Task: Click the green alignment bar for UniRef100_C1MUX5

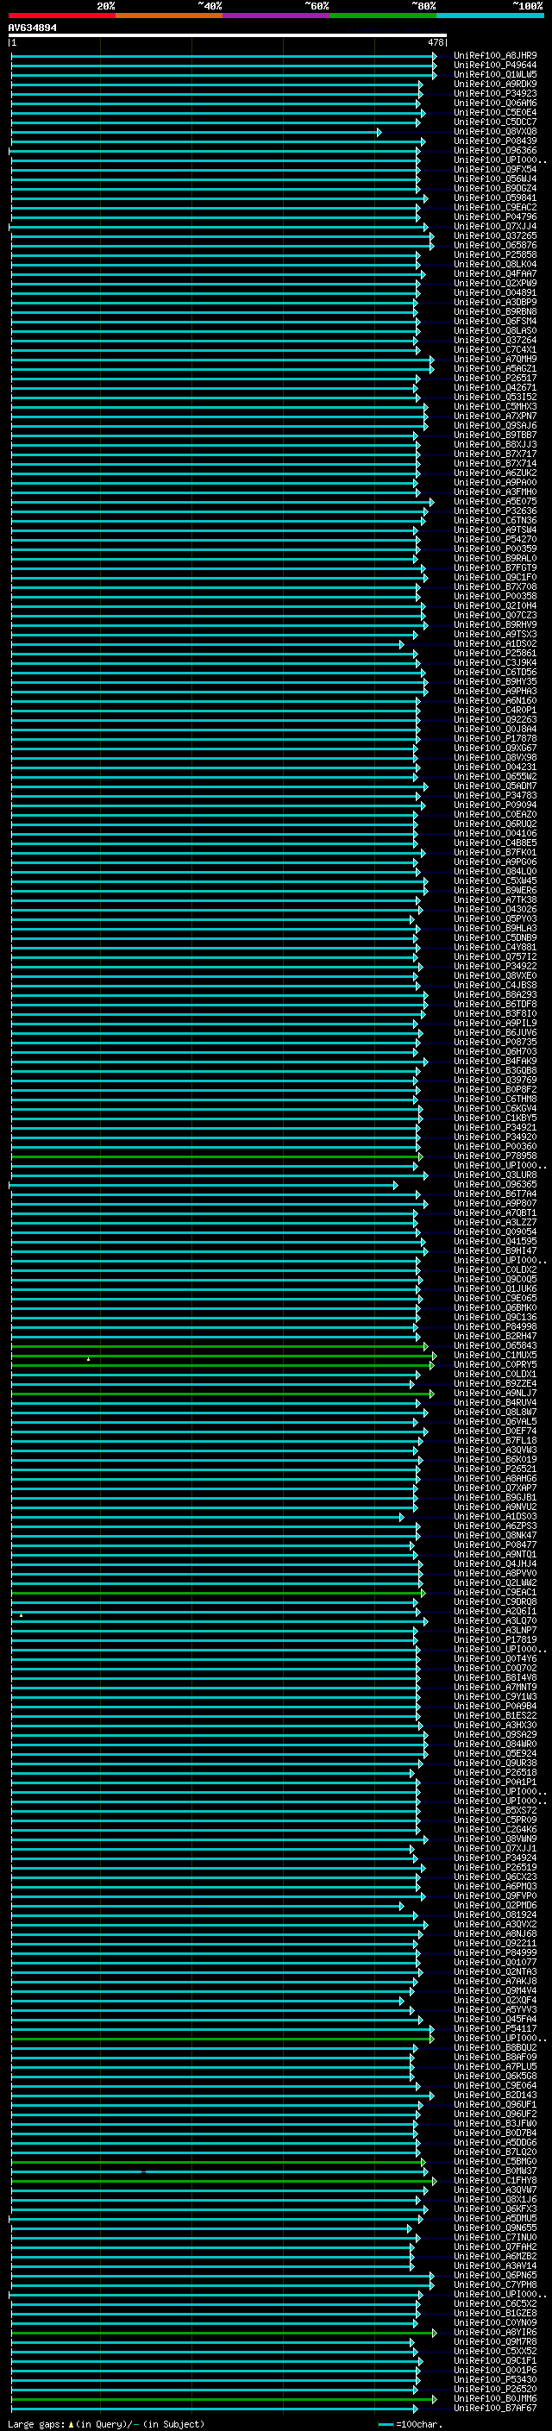Action: 223,1355
